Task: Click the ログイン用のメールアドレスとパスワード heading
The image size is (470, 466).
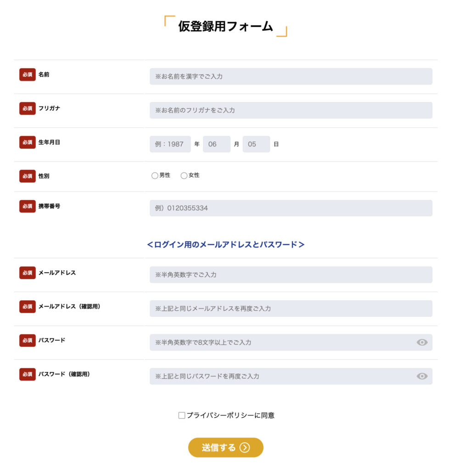Action: [x=226, y=245]
